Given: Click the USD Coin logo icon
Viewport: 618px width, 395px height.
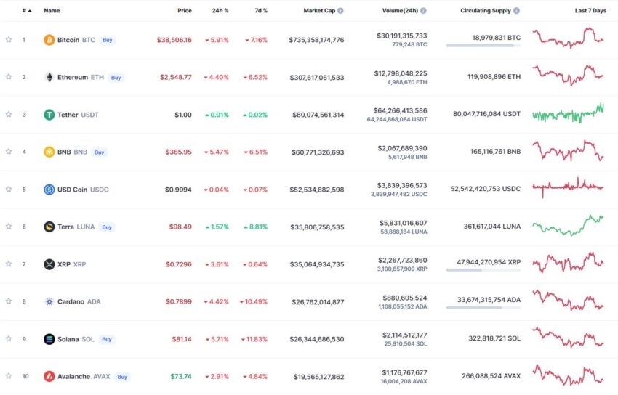Looking at the screenshot, I should [x=49, y=190].
